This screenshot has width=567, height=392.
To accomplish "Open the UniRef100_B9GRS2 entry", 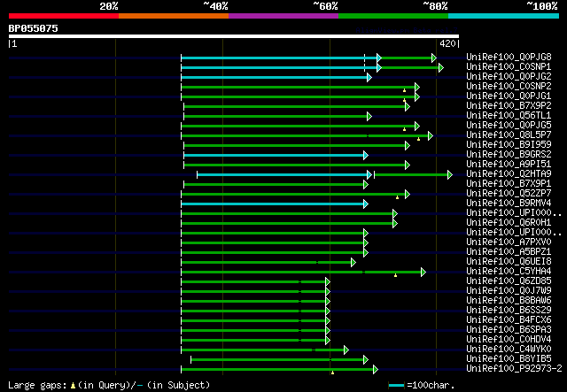I will [509, 154].
